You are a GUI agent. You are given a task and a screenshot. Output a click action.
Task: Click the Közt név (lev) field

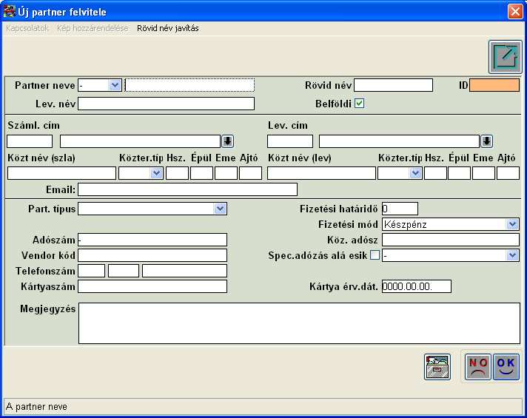(x=321, y=173)
